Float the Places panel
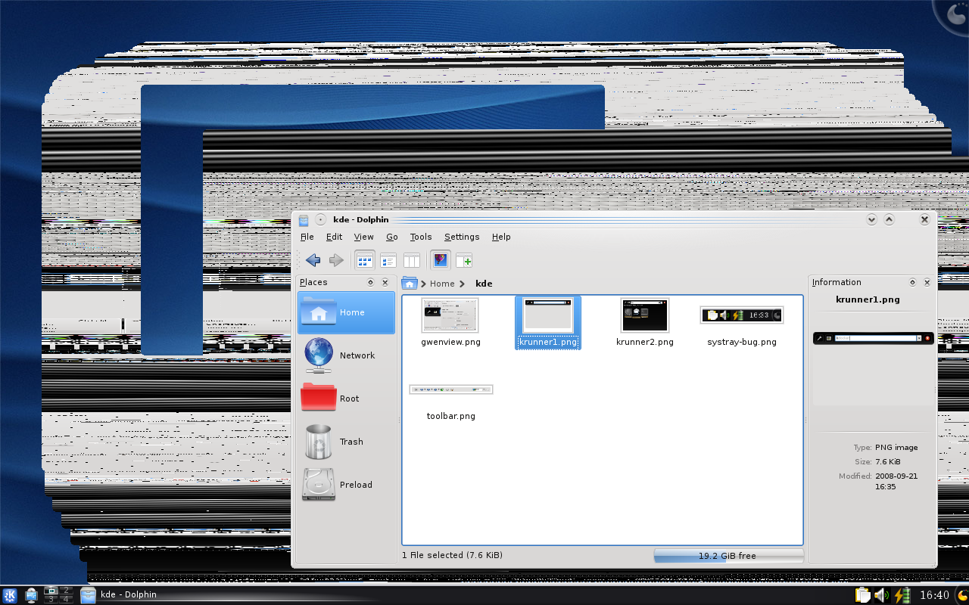The image size is (969, 605). [x=371, y=282]
